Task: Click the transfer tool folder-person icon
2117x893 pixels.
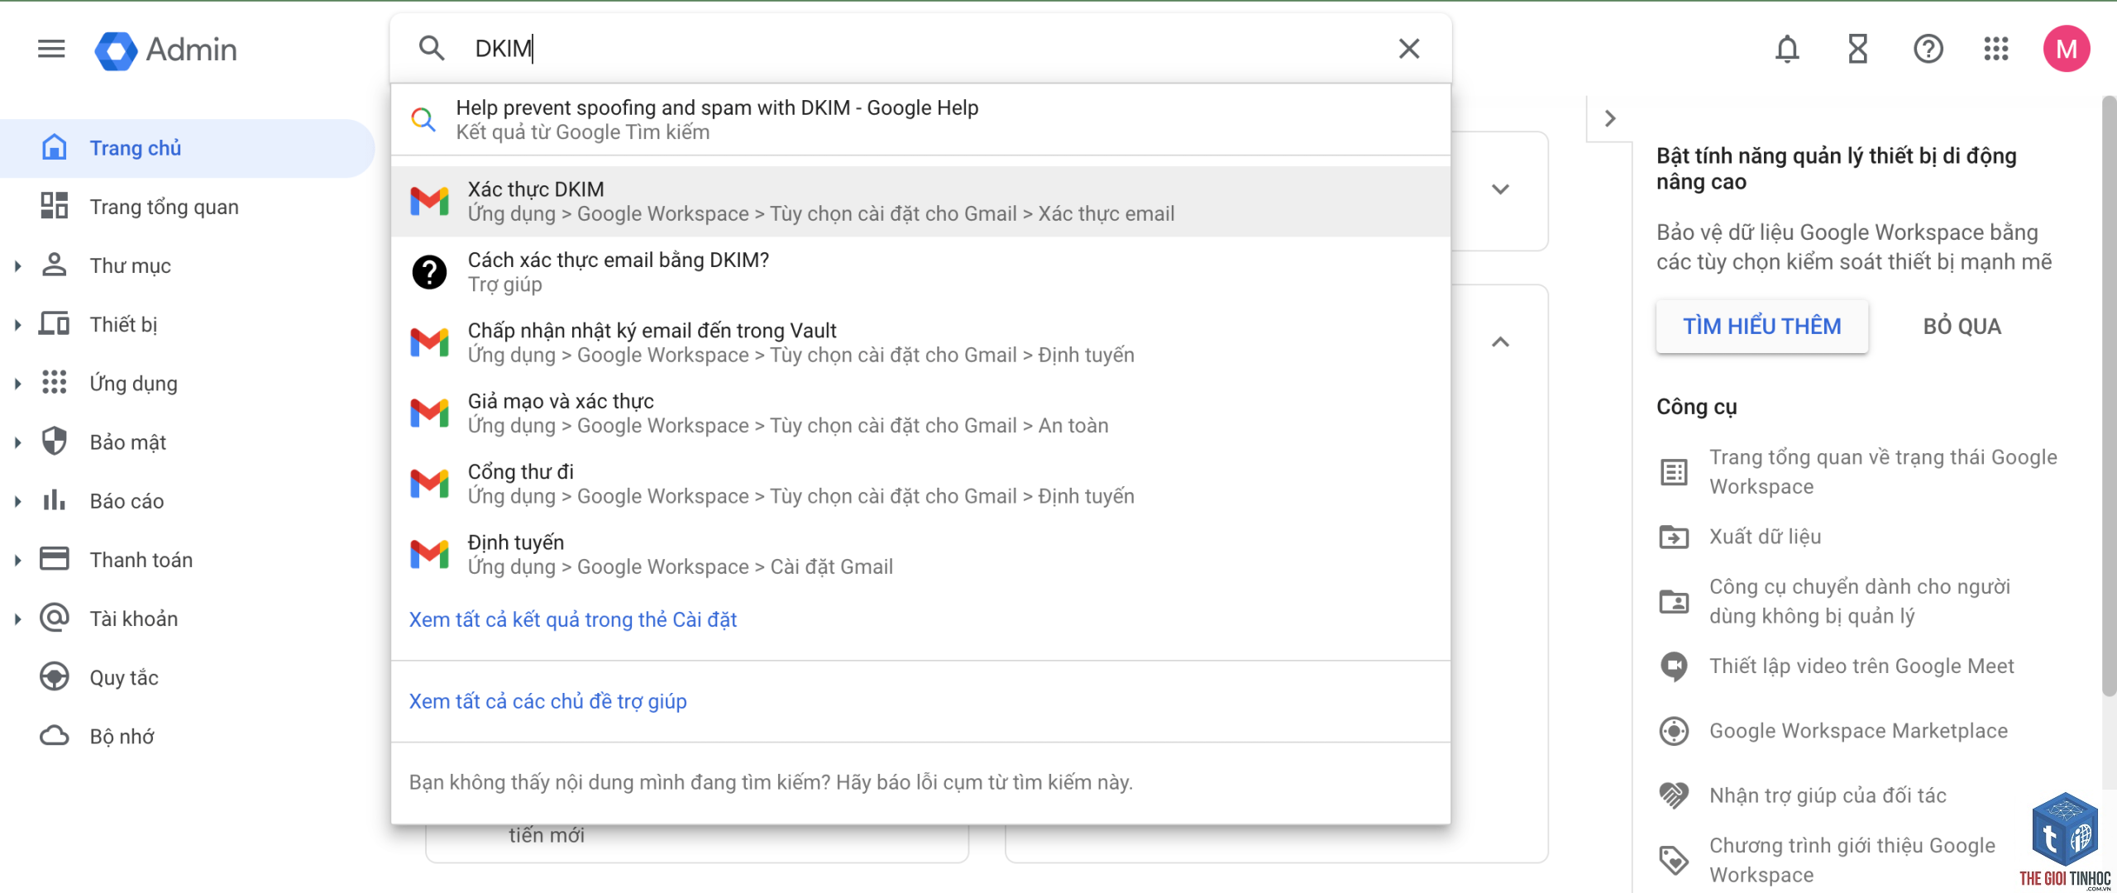Action: [1675, 601]
